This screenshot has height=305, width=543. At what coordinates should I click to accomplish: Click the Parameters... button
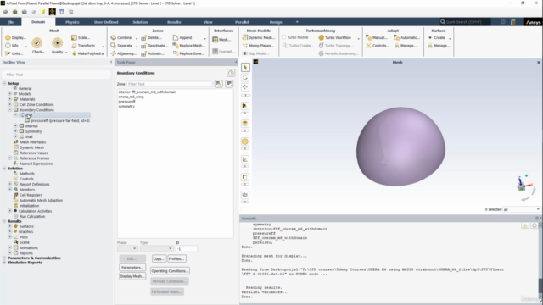(132, 268)
